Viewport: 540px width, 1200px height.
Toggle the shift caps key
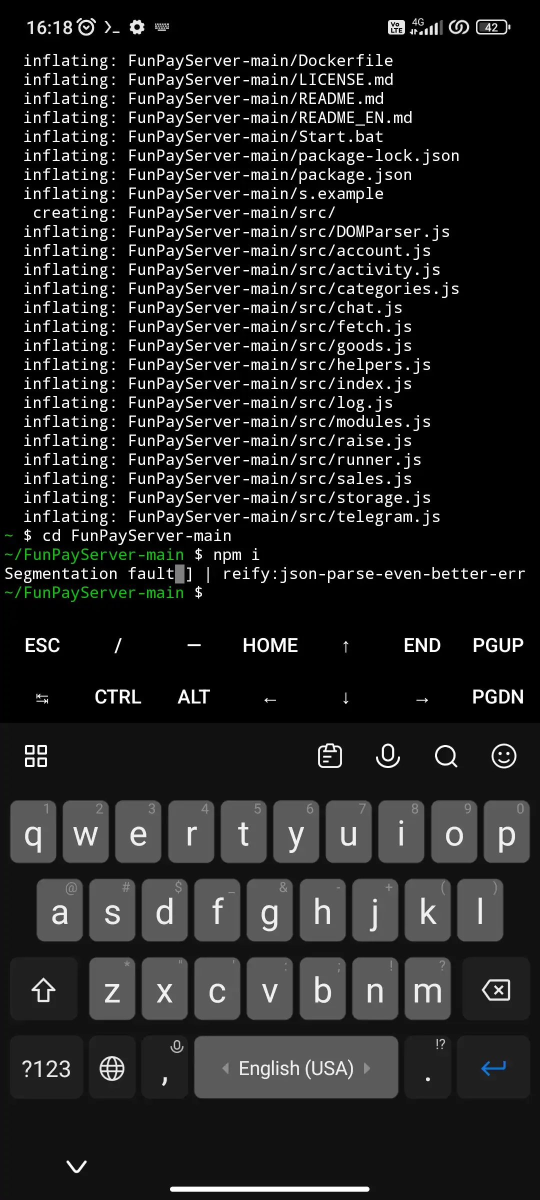coord(44,989)
